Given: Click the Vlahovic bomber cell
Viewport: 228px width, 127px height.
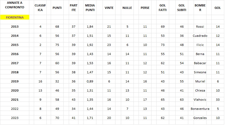Looking at the screenshot, I should (x=200, y=100).
